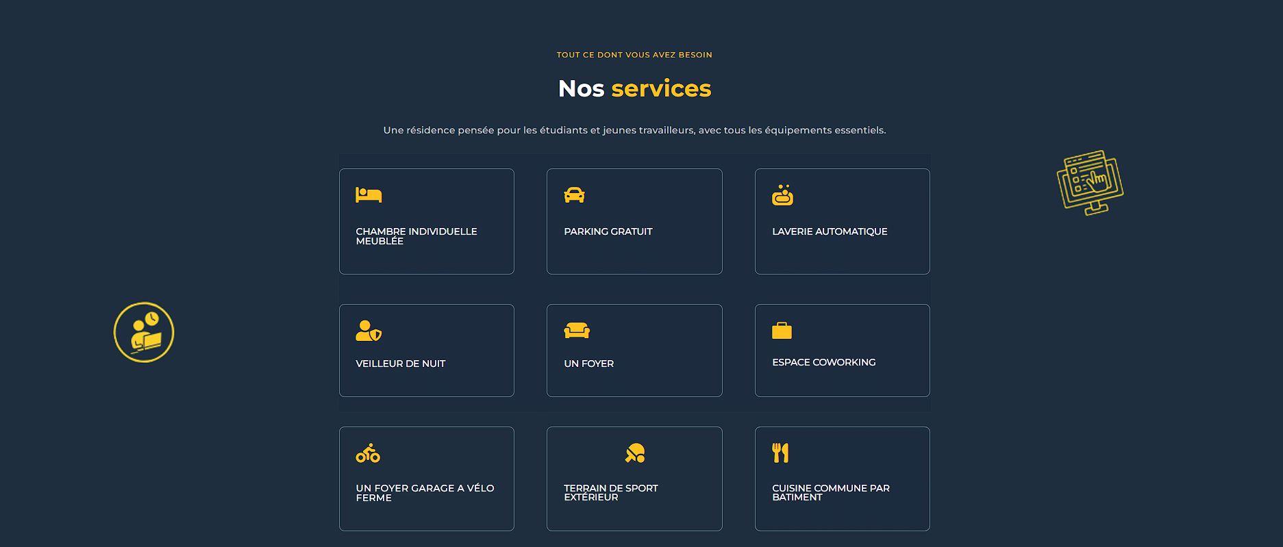The image size is (1283, 547).
Task: Click the bed icon for furnished room
Action: point(369,195)
